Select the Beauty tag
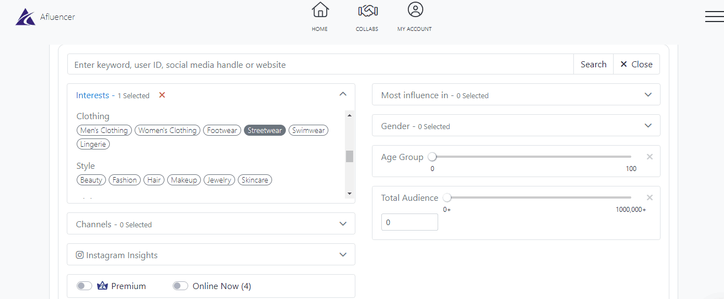724x299 pixels. pyautogui.click(x=91, y=180)
